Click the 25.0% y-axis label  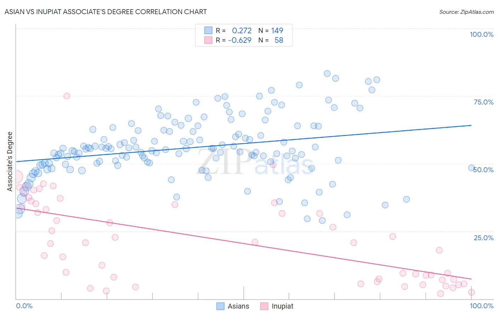tap(483, 238)
